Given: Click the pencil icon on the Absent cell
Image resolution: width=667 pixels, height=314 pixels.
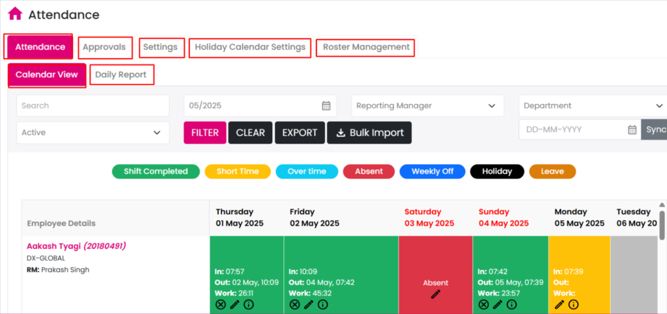Looking at the screenshot, I should tap(436, 294).
